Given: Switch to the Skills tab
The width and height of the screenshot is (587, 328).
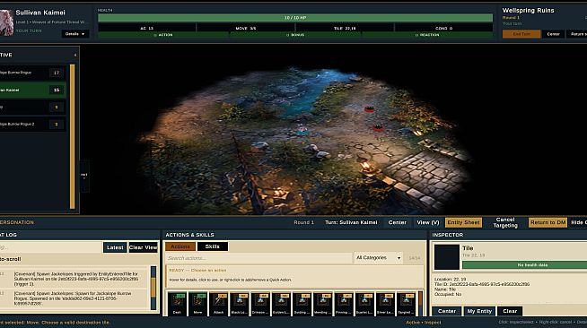Looking at the screenshot, I should click(x=212, y=246).
